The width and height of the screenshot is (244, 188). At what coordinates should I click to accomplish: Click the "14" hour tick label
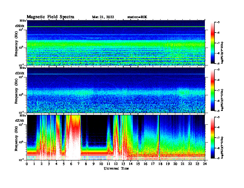tap(131, 164)
